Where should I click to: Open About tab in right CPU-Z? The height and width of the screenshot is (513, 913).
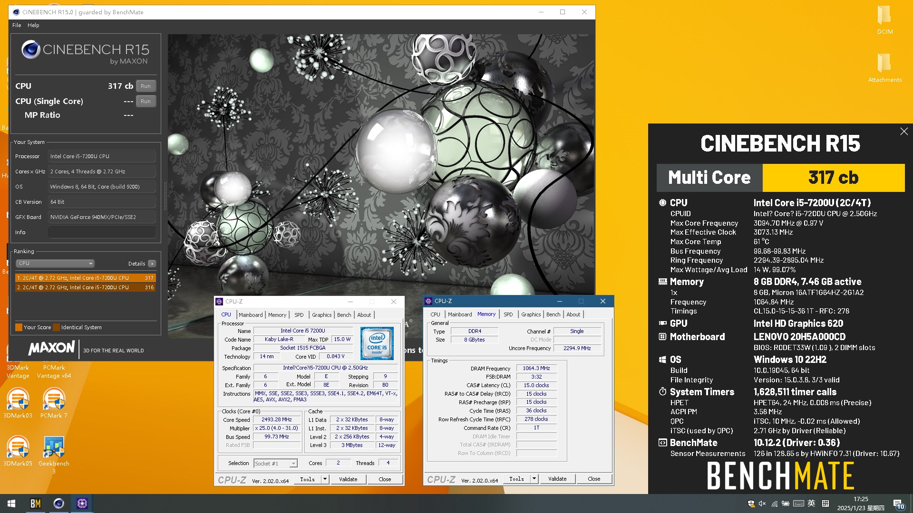(x=573, y=314)
